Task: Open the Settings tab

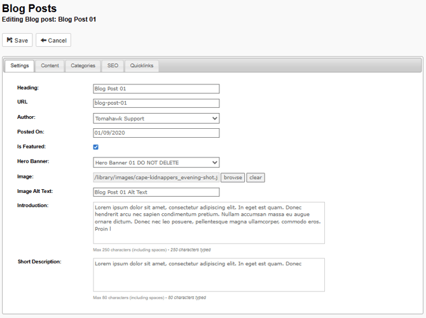Action: (x=20, y=66)
